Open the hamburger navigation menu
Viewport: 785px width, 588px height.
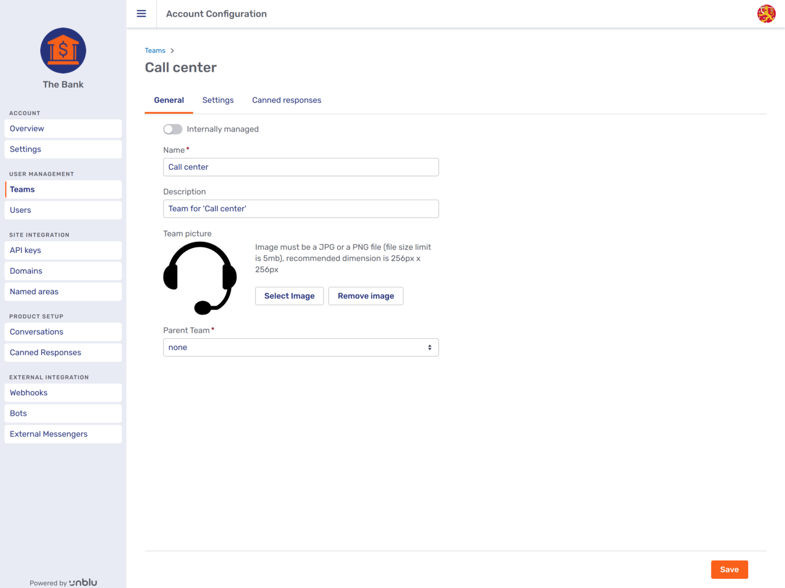[x=141, y=13]
